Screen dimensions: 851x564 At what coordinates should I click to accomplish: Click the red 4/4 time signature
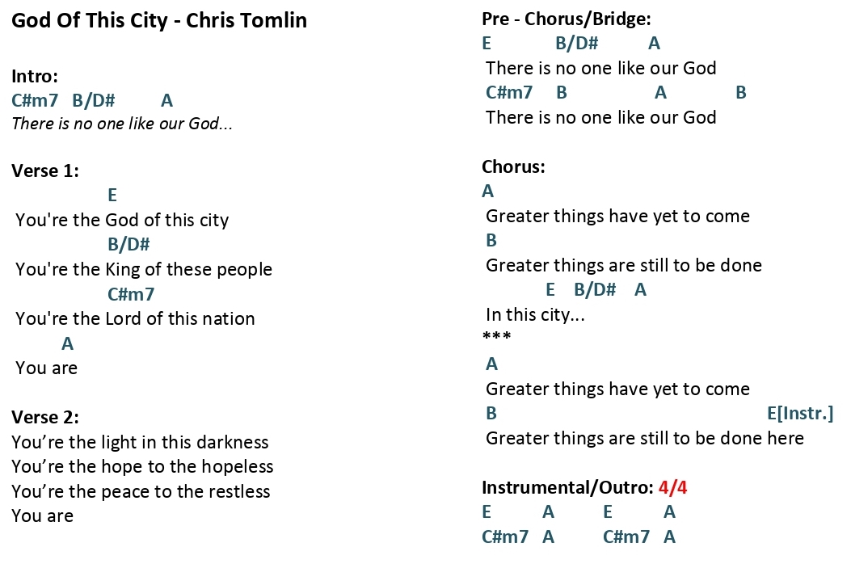[672, 487]
